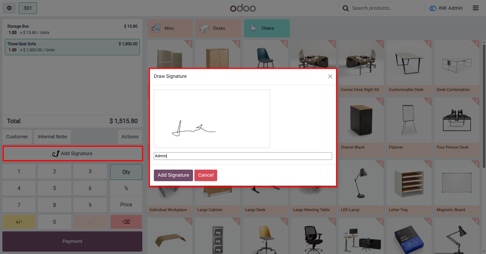
Task: Select the Chairs category
Action: 267,28
